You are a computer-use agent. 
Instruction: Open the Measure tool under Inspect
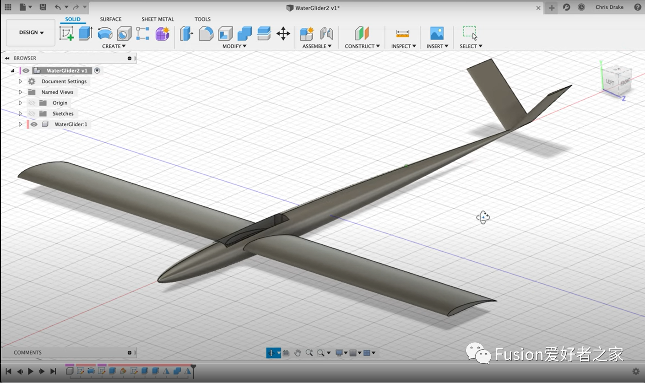click(403, 33)
